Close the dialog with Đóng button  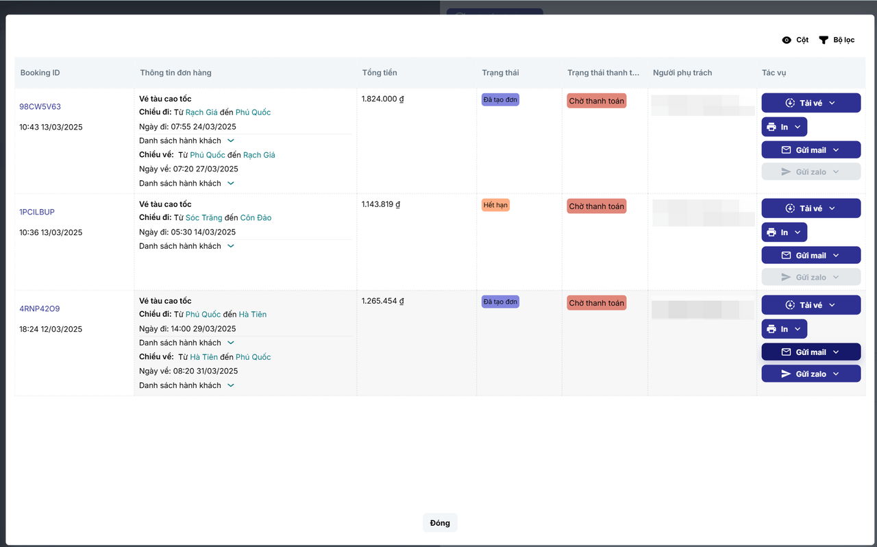point(440,523)
